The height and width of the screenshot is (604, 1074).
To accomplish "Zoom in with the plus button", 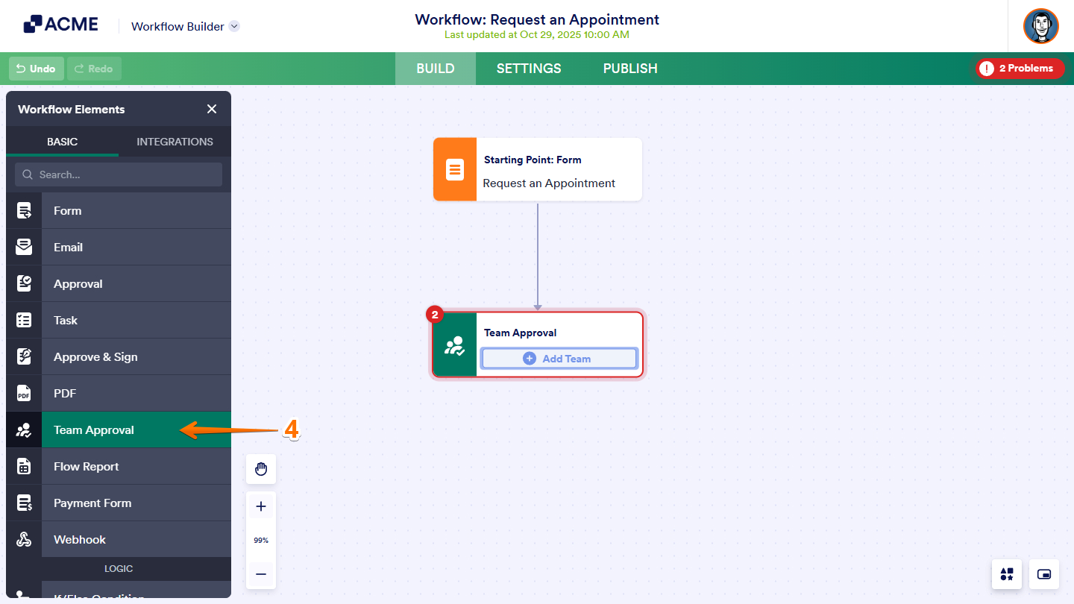I will [261, 507].
